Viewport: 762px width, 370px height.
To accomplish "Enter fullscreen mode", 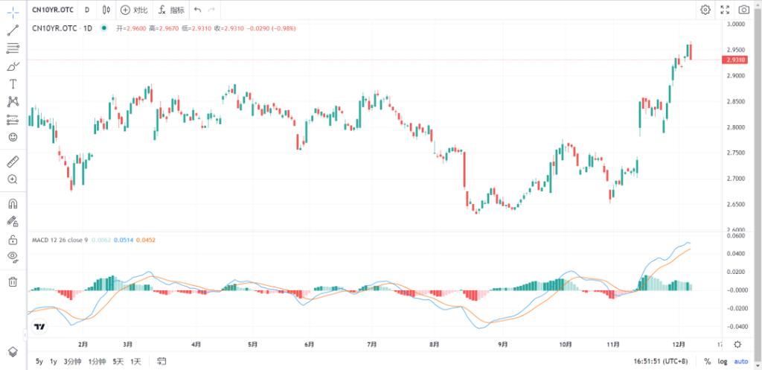I will click(x=725, y=10).
